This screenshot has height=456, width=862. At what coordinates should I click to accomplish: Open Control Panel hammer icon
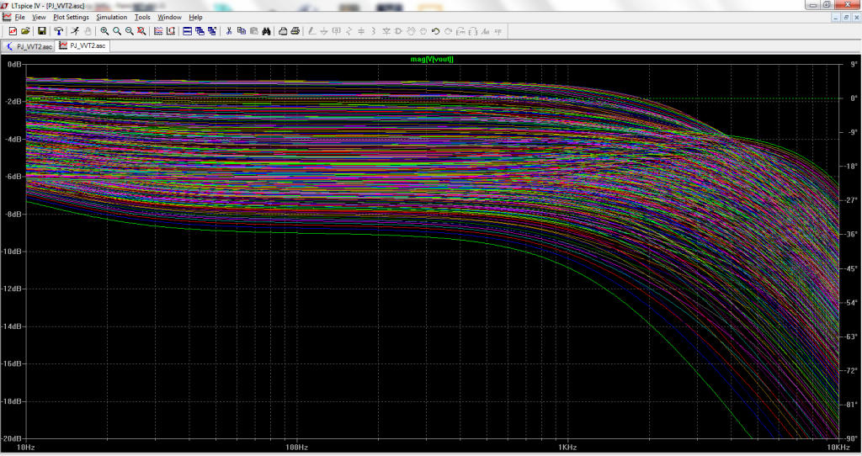58,31
